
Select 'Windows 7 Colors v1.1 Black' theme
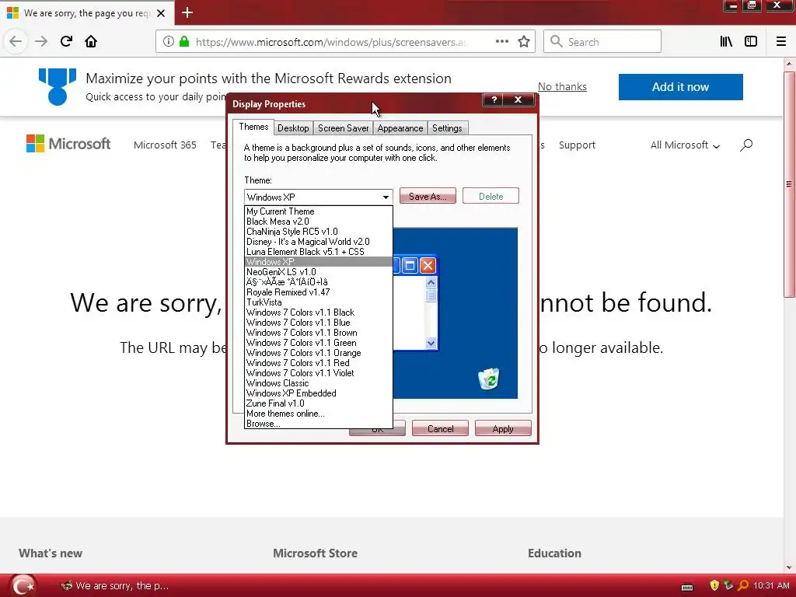coord(318,312)
